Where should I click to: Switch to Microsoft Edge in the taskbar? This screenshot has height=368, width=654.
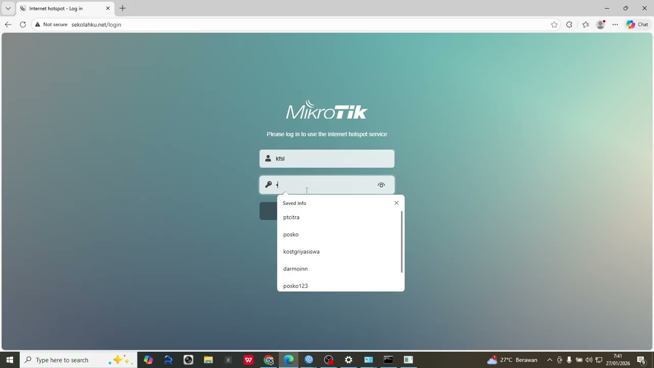point(289,360)
